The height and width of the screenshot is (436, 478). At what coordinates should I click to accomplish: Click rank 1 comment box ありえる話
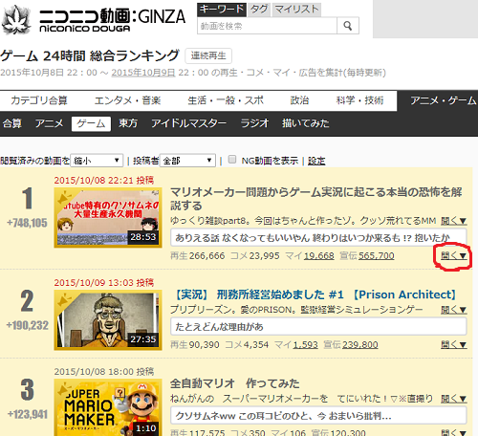[318, 237]
